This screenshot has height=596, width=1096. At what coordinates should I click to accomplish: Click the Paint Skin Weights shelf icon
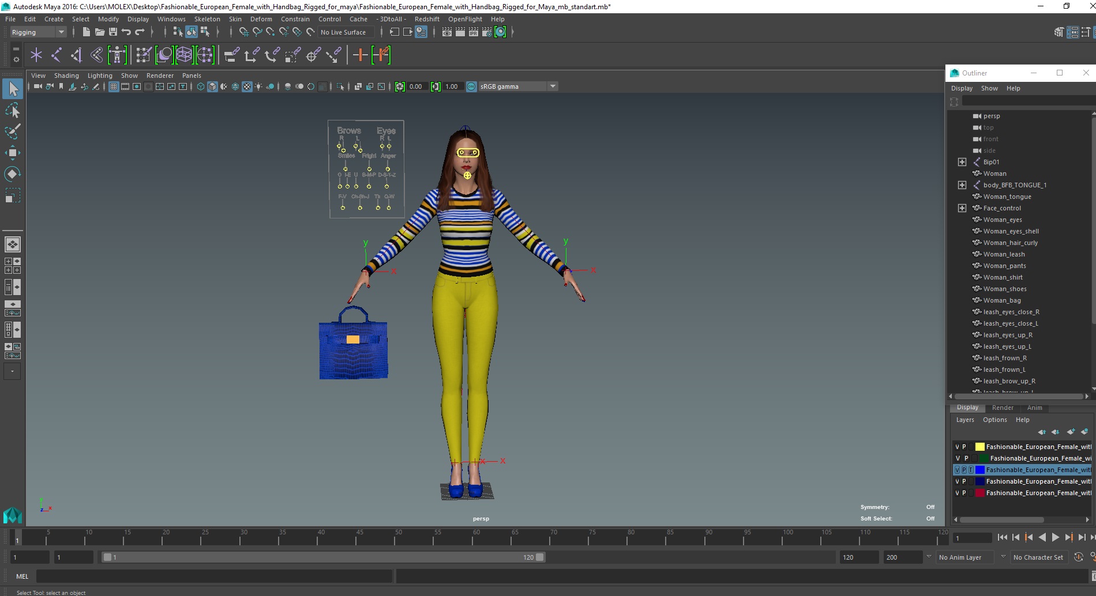click(x=144, y=55)
